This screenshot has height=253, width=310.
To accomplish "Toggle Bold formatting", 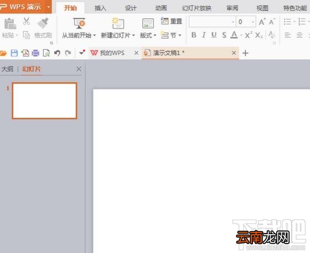I will point(194,35).
